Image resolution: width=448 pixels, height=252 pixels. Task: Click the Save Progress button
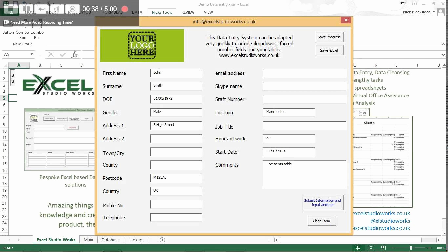tap(329, 37)
